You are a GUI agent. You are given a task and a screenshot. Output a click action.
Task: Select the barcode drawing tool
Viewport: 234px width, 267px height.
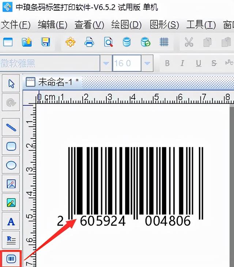(11, 259)
